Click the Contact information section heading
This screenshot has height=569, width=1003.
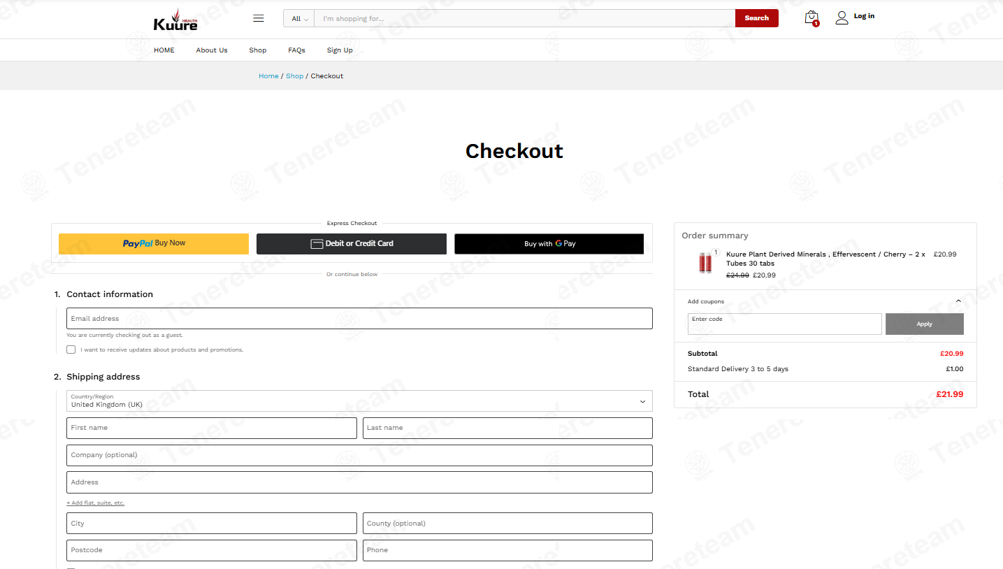coord(110,294)
